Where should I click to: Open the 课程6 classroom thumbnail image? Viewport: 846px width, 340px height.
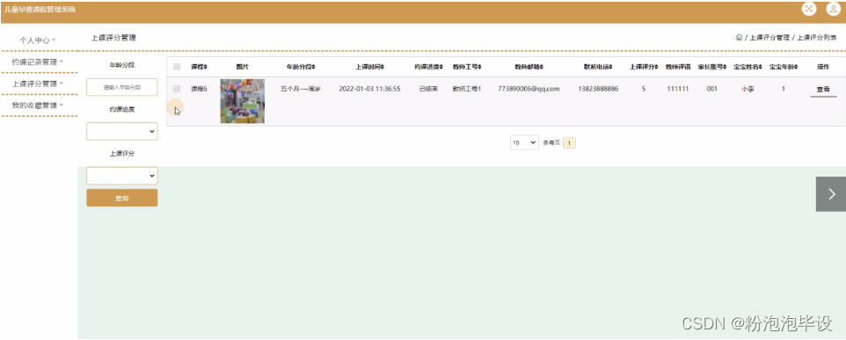tap(242, 101)
